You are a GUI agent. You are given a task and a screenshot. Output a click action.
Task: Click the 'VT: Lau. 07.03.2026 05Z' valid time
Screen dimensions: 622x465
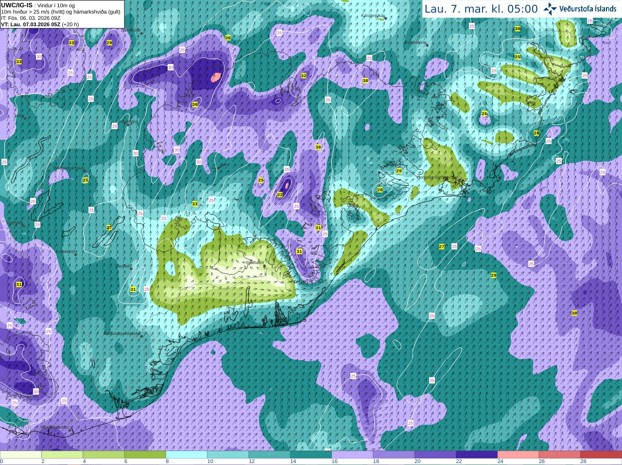tap(30, 24)
